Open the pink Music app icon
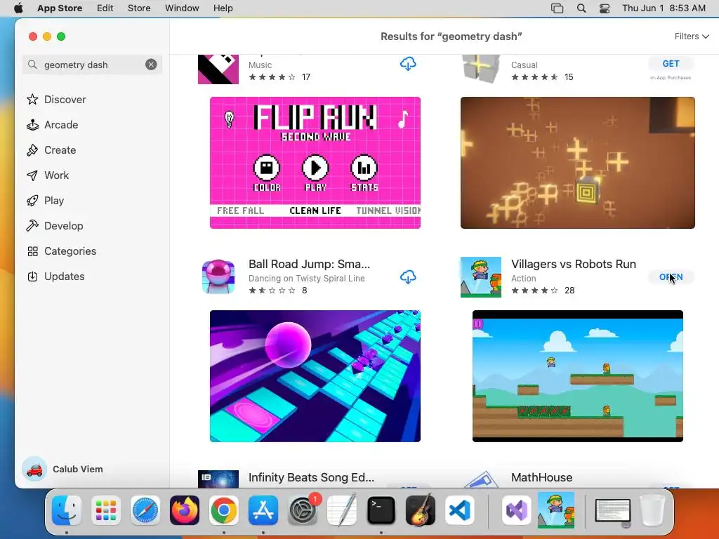 [x=218, y=69]
